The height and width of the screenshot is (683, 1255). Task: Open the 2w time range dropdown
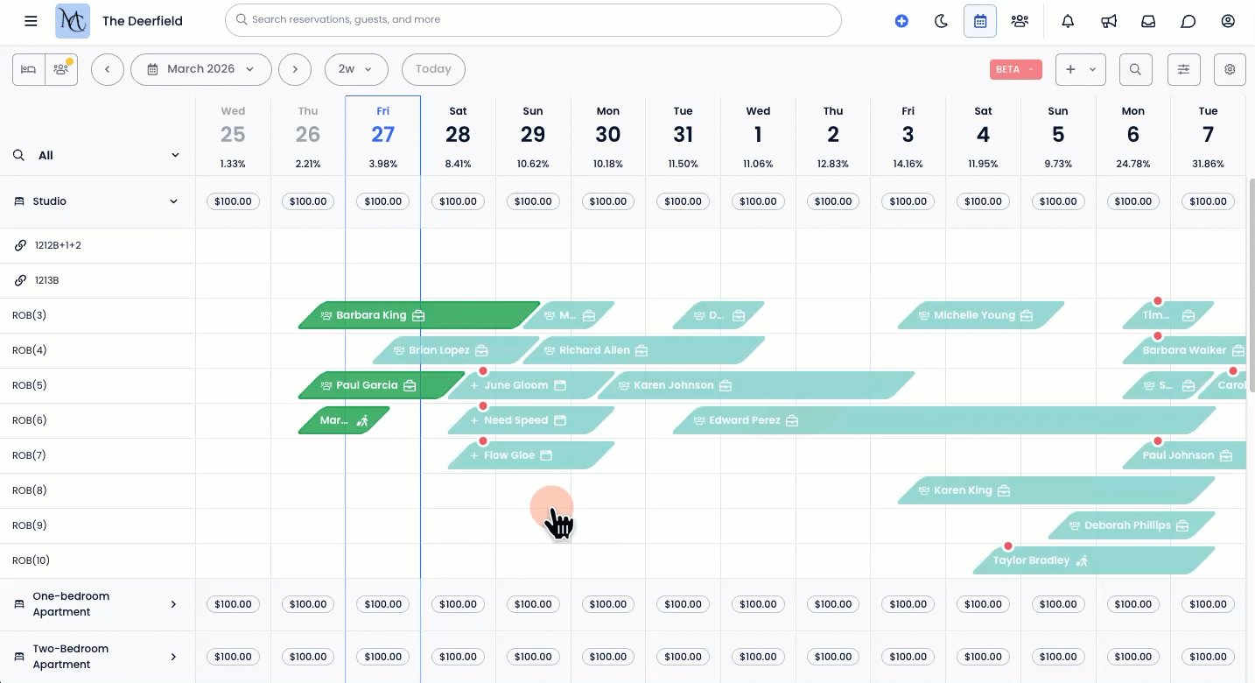coord(355,69)
